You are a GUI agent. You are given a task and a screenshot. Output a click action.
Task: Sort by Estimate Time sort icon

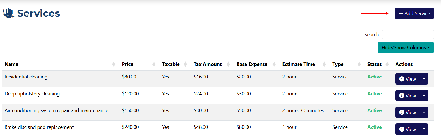point(324,64)
